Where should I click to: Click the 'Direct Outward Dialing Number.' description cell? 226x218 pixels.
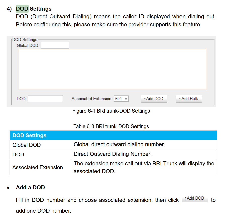pyautogui.click(x=113, y=154)
